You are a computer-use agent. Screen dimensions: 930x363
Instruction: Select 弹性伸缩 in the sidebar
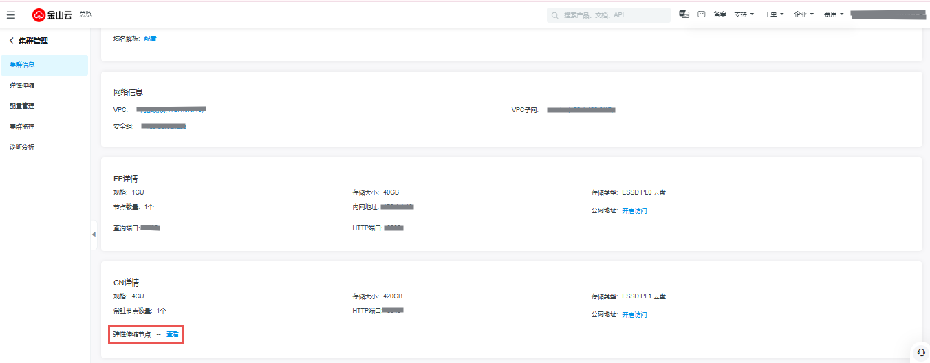click(x=22, y=85)
